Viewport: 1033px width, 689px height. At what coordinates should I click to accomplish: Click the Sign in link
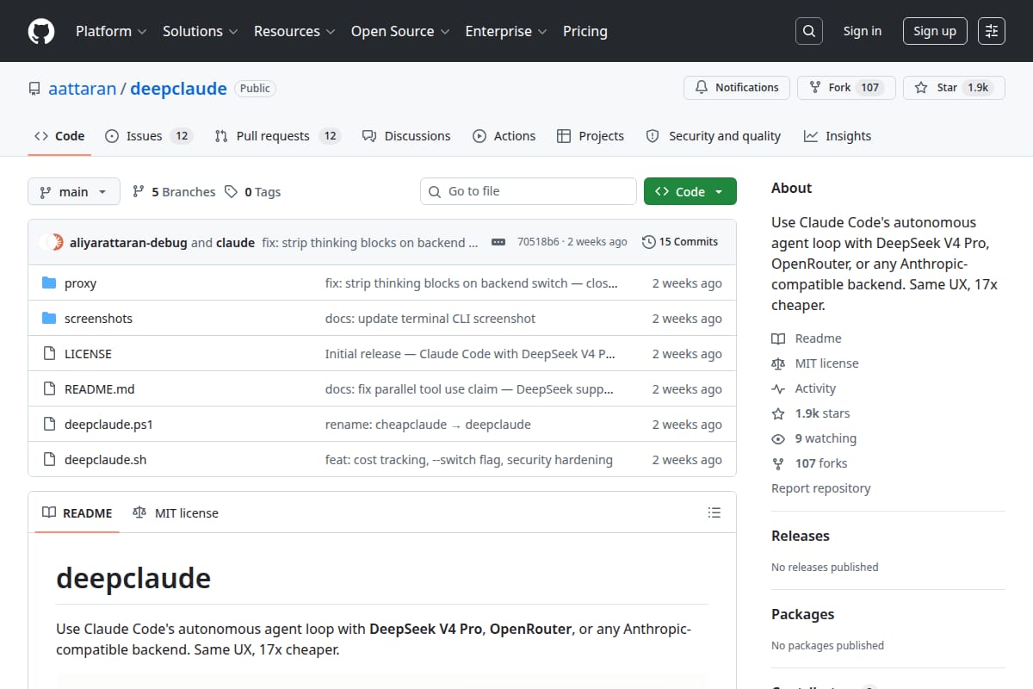tap(863, 31)
